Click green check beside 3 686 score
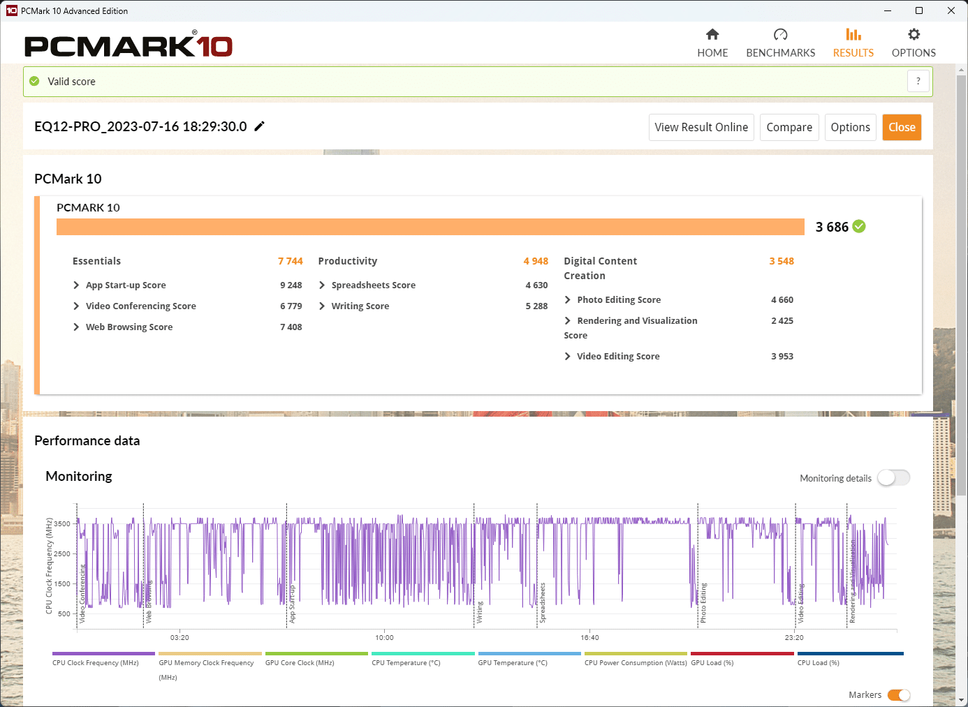Screen dimensions: 968x707 pyautogui.click(x=859, y=226)
